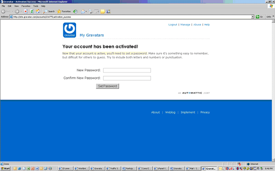Open the History icon in the toolbar
Viewport: 275px width, 171px height.
(75, 11)
